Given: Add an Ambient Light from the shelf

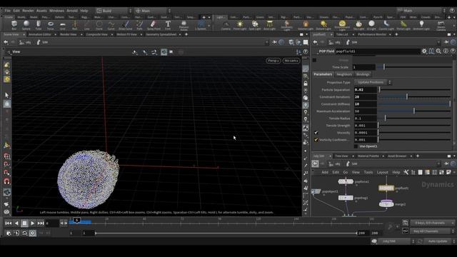Looking at the screenshot, I should point(421,25).
